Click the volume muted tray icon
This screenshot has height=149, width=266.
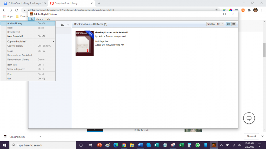[x=240, y=145]
